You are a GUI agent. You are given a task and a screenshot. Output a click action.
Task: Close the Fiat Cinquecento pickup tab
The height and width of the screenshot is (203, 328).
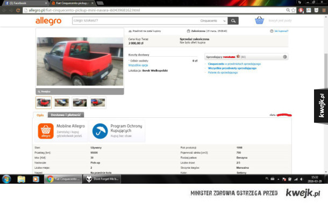coord(92,3)
